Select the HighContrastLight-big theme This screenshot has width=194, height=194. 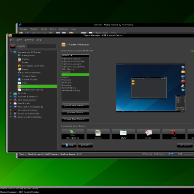(75, 66)
